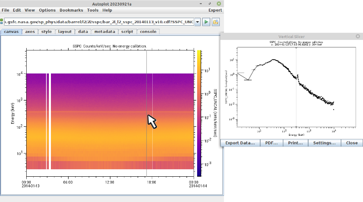Click the green play/go button

206,22
